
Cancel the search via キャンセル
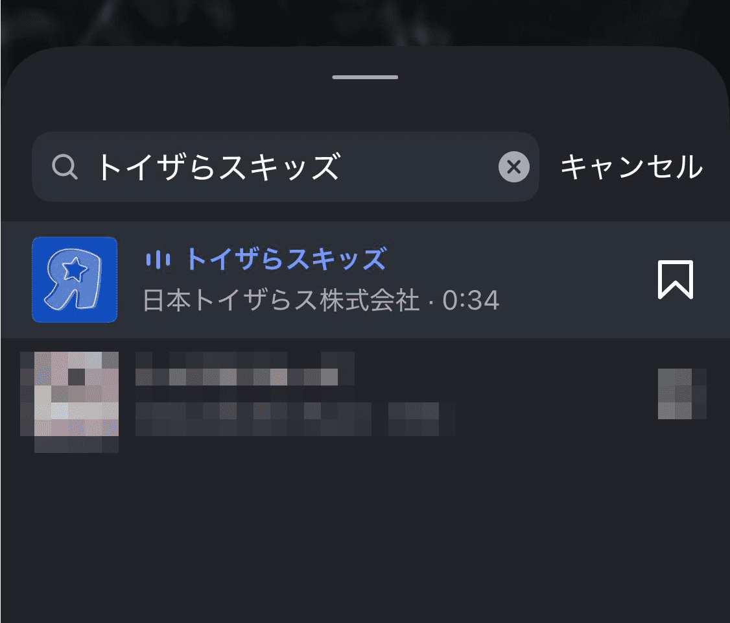pos(631,167)
